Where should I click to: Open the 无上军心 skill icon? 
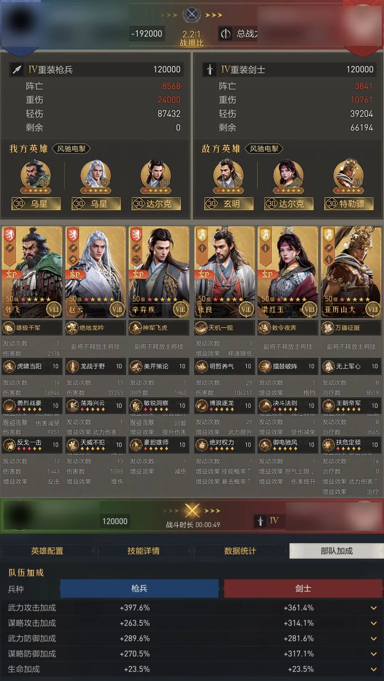click(328, 366)
